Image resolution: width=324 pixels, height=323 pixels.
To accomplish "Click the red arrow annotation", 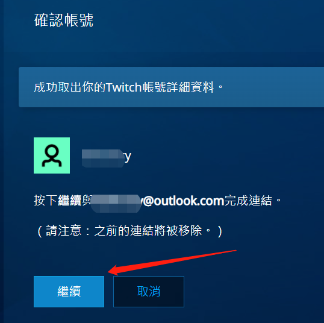I will tap(172, 263).
